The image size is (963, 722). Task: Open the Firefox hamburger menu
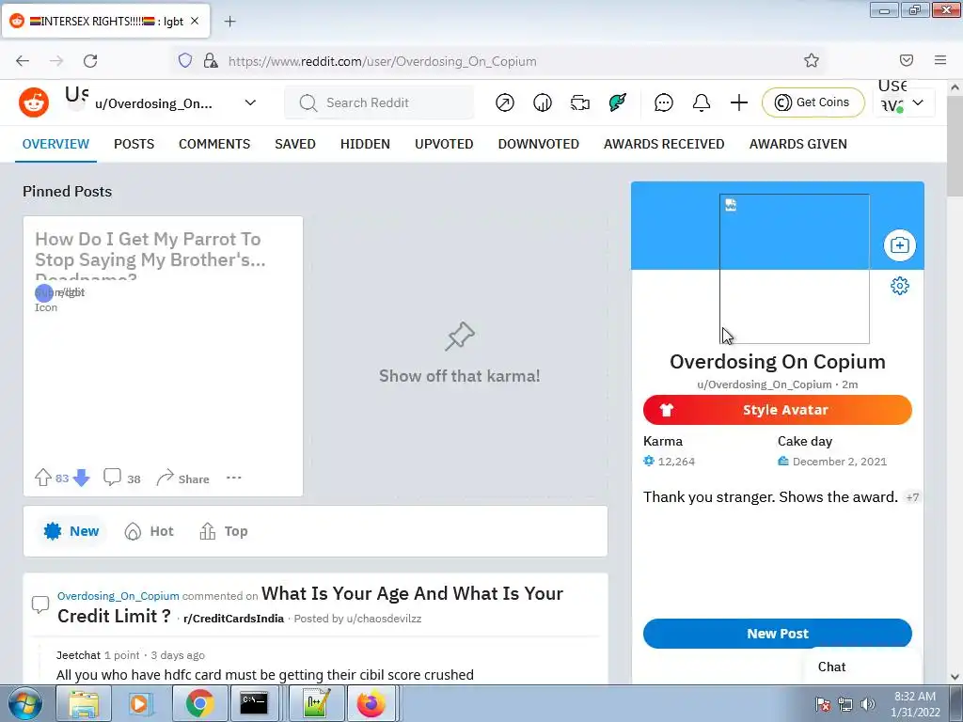click(x=940, y=60)
